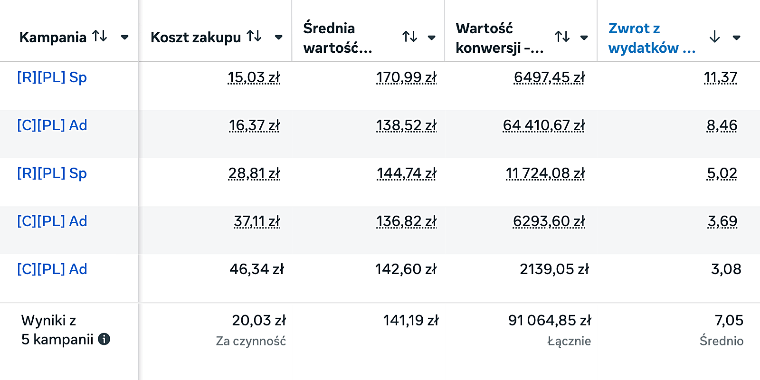Expand Zwrot z wydatków column options
Screen dimensions: 760x380
click(x=737, y=38)
